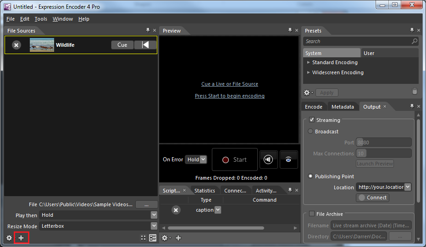Open File Sources gear options menu

pos(9,238)
